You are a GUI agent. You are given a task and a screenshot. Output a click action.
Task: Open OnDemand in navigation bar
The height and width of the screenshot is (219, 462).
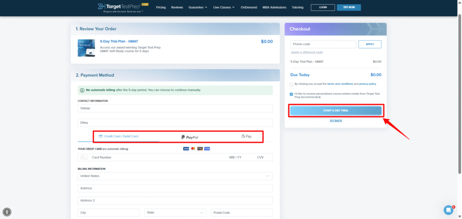(249, 7)
